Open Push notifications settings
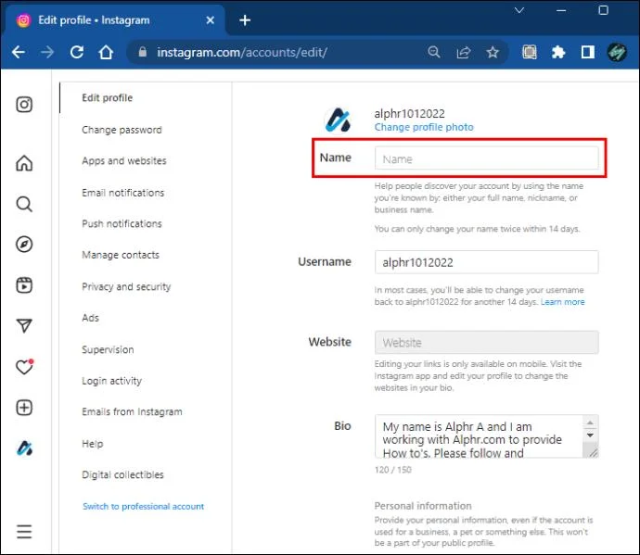 pos(122,223)
